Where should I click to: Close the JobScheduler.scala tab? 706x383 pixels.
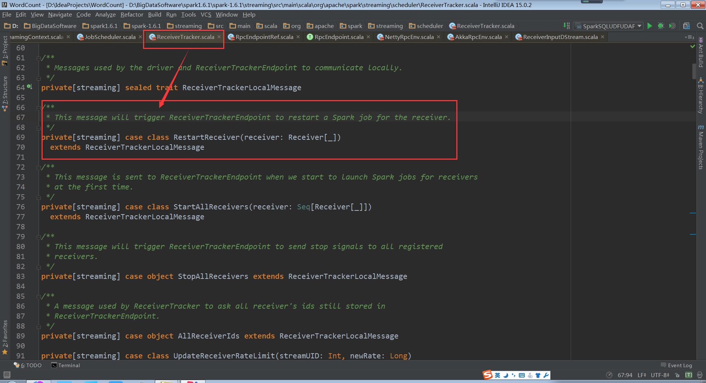140,37
